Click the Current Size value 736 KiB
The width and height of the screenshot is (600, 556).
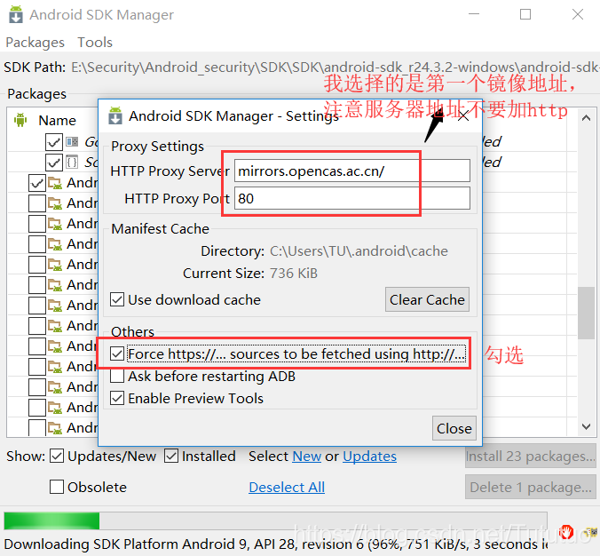pos(294,273)
